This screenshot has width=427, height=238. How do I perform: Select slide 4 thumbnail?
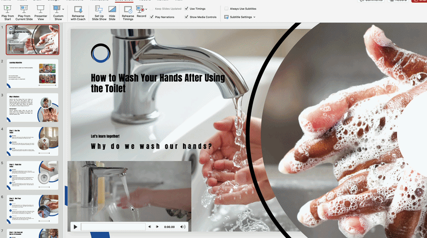click(x=33, y=141)
